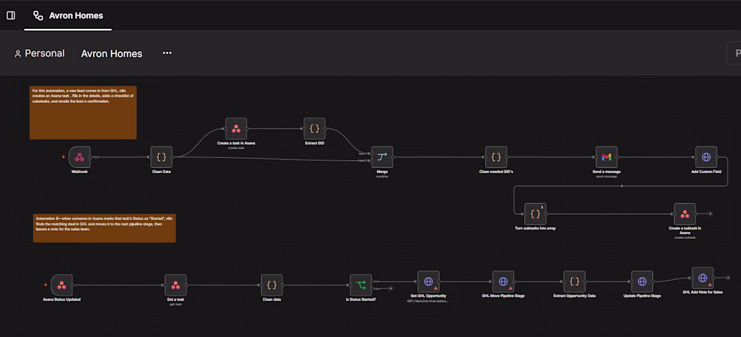
Task: Select the Clean needed GID's node
Action: 496,157
